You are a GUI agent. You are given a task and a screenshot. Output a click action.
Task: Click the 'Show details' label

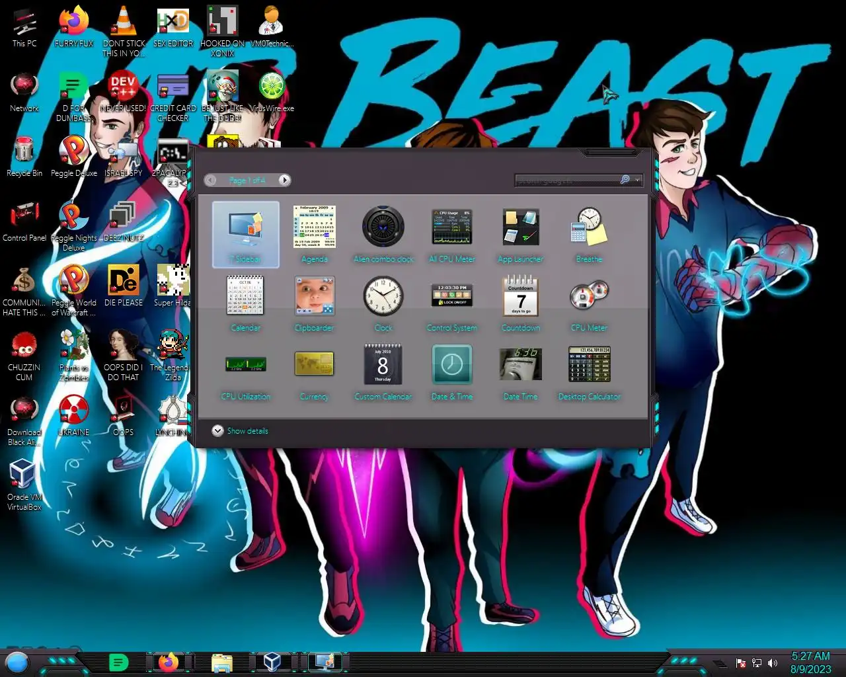click(x=248, y=431)
